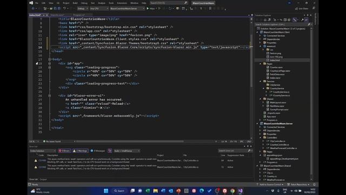The height and width of the screenshot is (195, 346).
Task: Open Google Chrome from the taskbar
Action: pos(232,191)
